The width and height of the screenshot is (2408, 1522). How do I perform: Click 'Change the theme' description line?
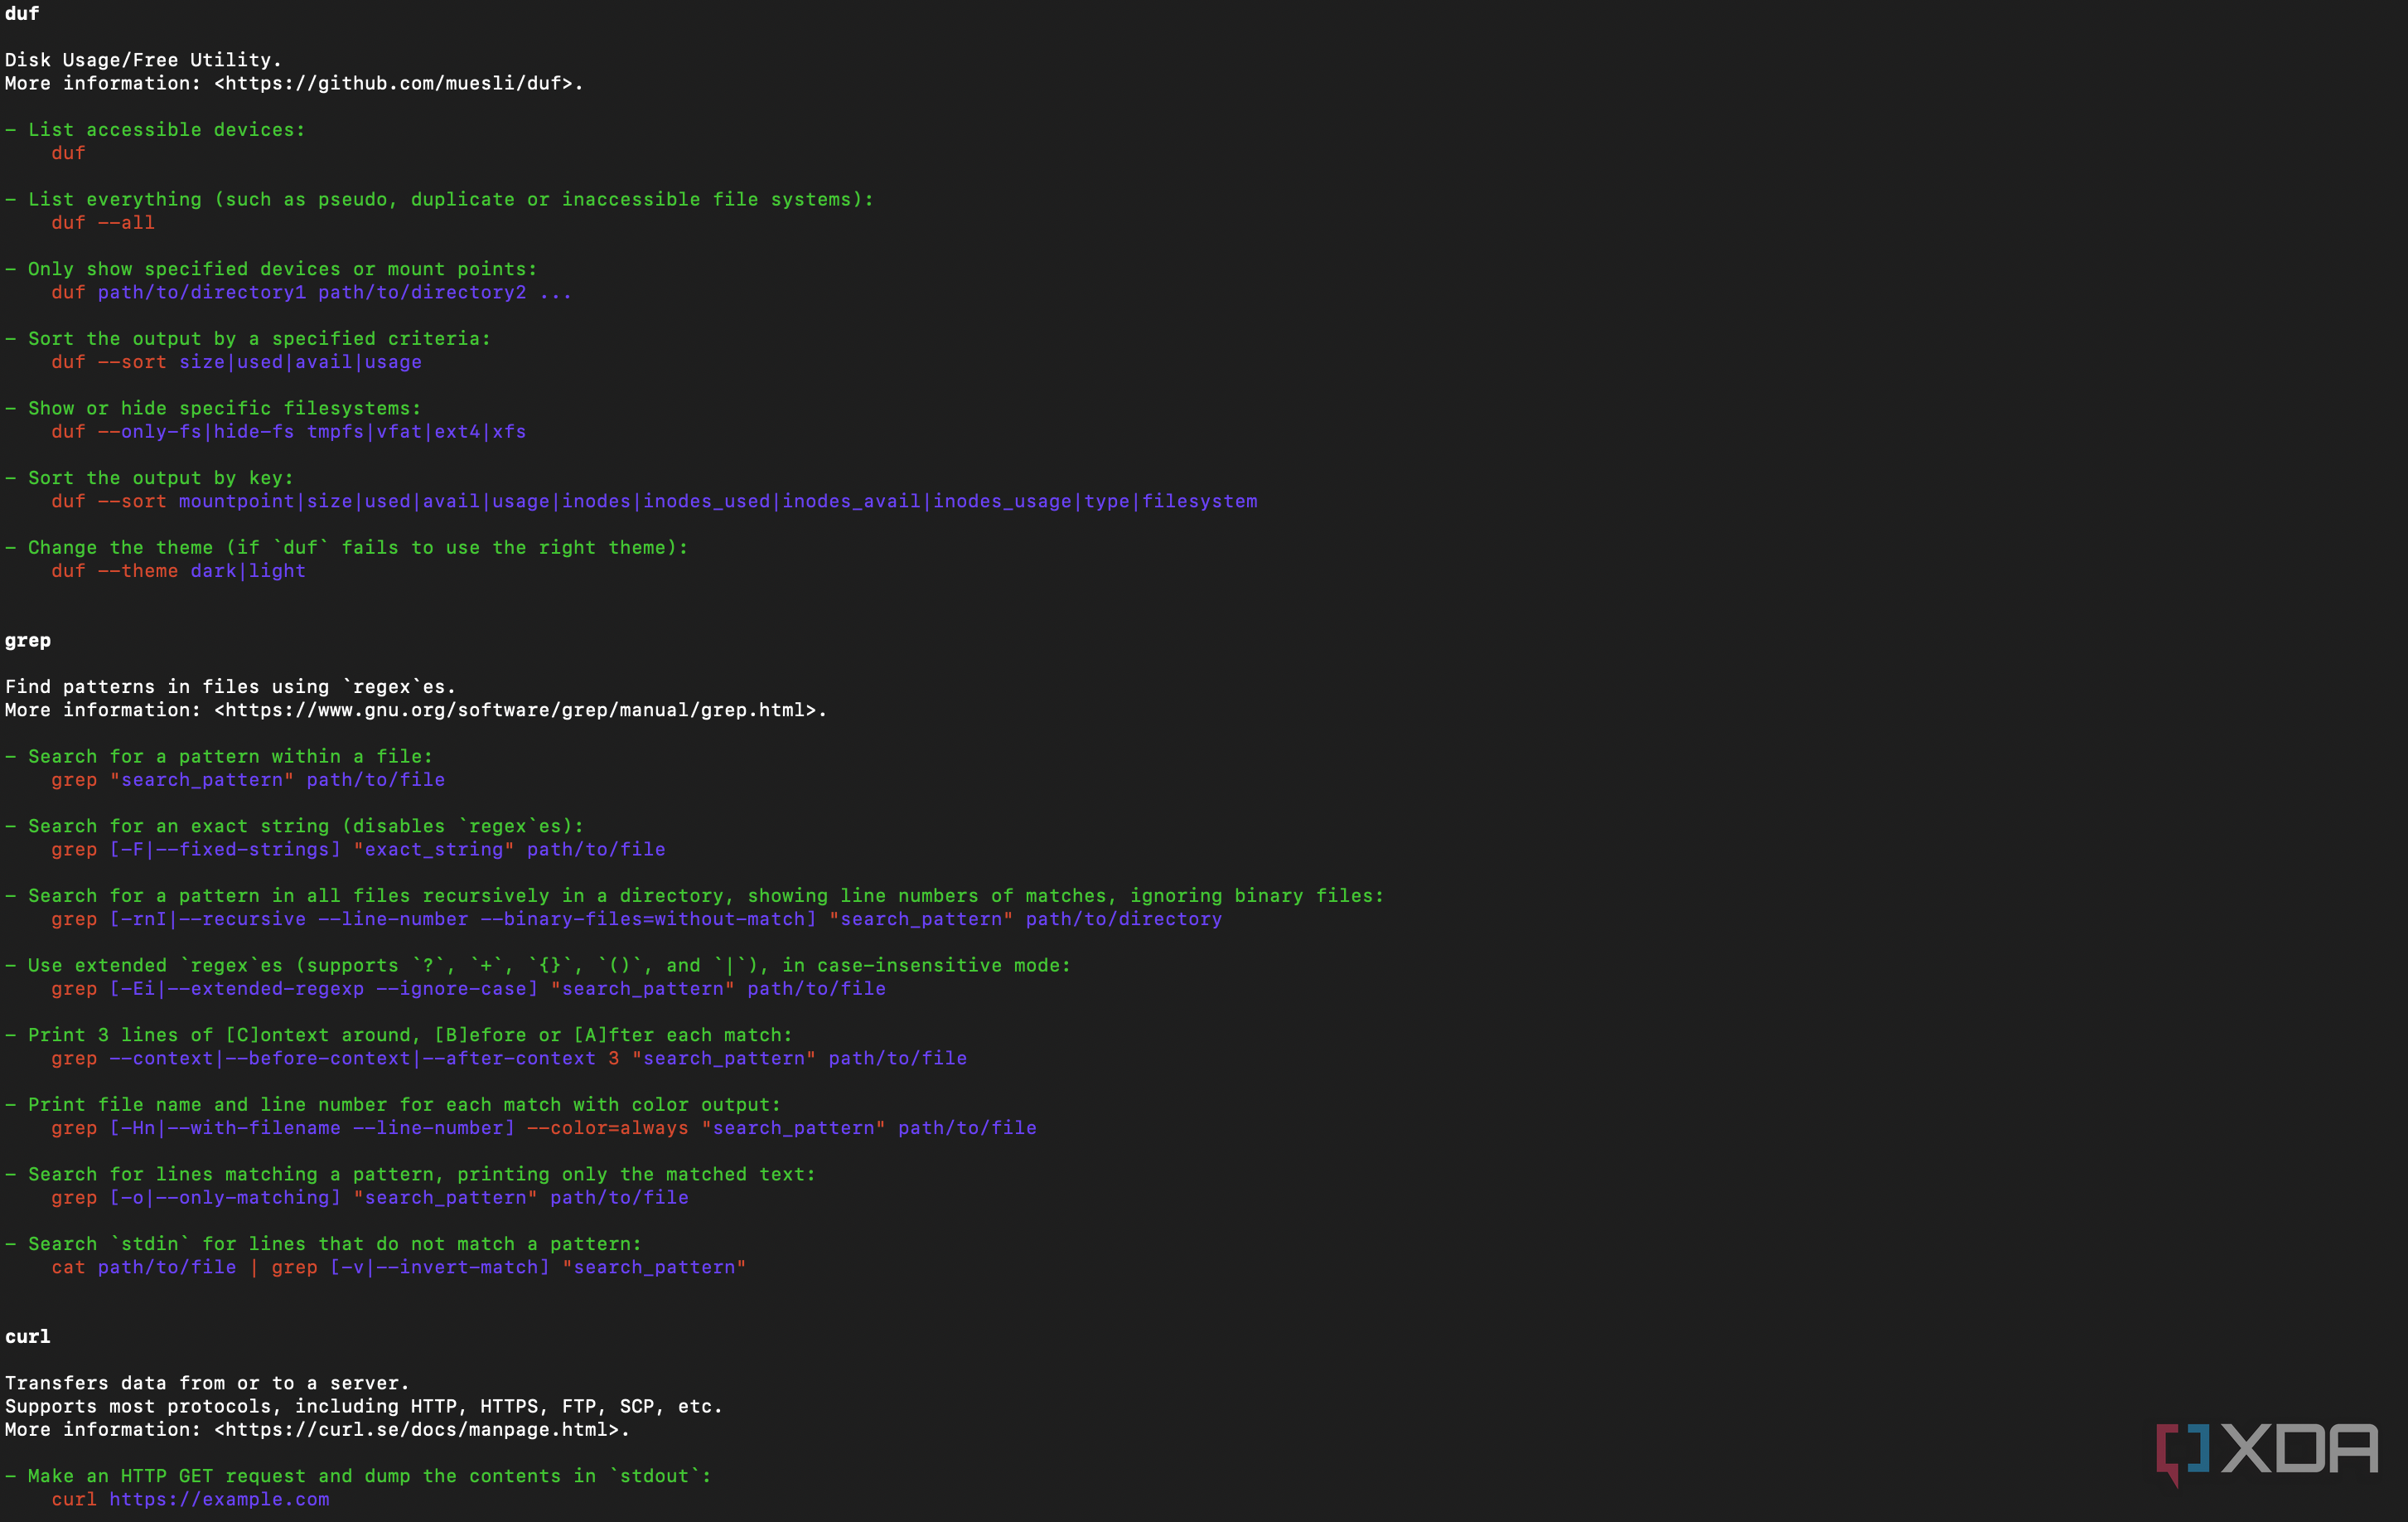[x=347, y=547]
